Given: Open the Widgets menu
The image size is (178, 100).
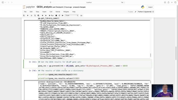Looking at the screenshot, I should tap(66, 12).
